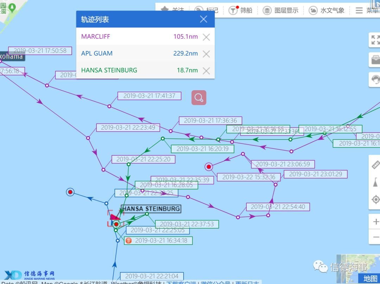380x284 pixels.
Task: Click timestamp label 2019-03-21 22:23:49
Action: 128,128
